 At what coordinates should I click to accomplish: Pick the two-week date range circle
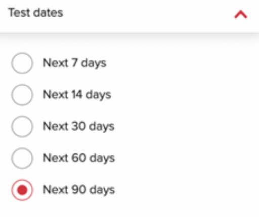click(22, 95)
